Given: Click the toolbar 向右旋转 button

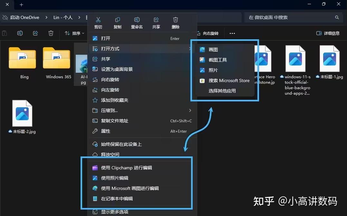Looking at the screenshot, I should point(207,33).
